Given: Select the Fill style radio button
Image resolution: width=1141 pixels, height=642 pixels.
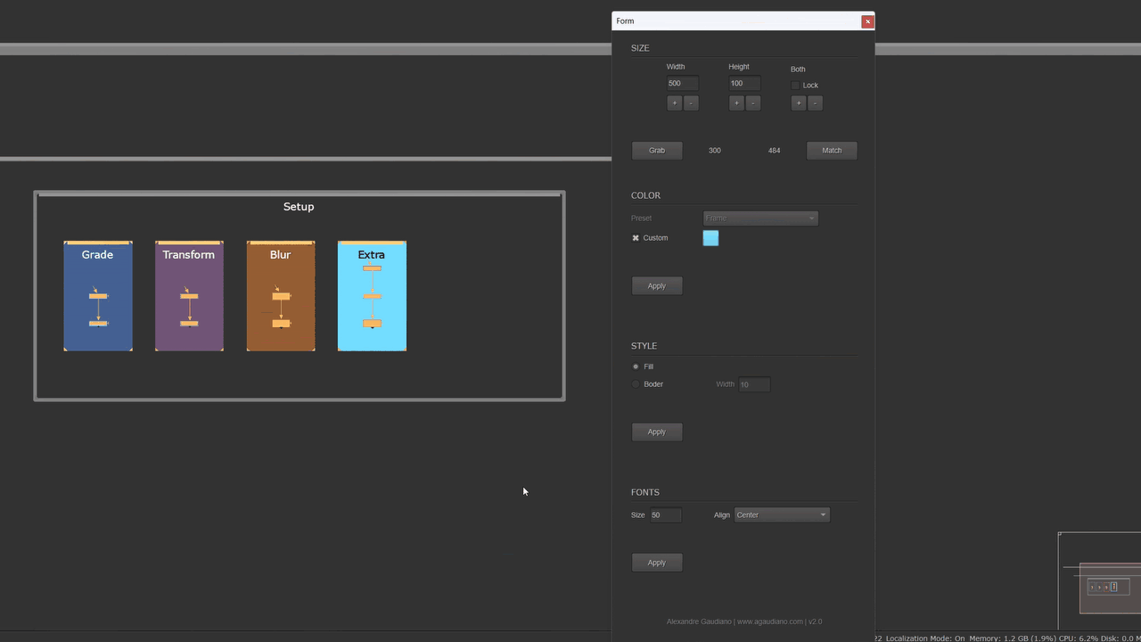Looking at the screenshot, I should coord(636,366).
